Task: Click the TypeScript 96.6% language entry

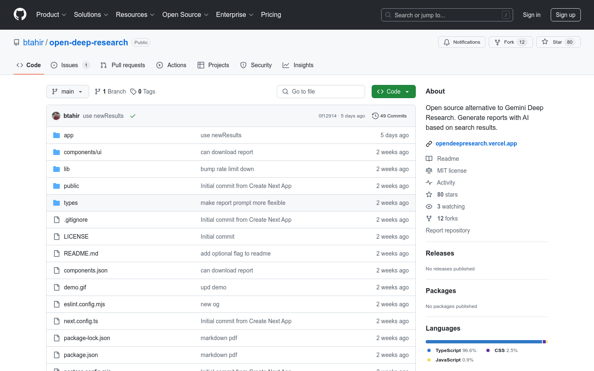Action: [452, 350]
